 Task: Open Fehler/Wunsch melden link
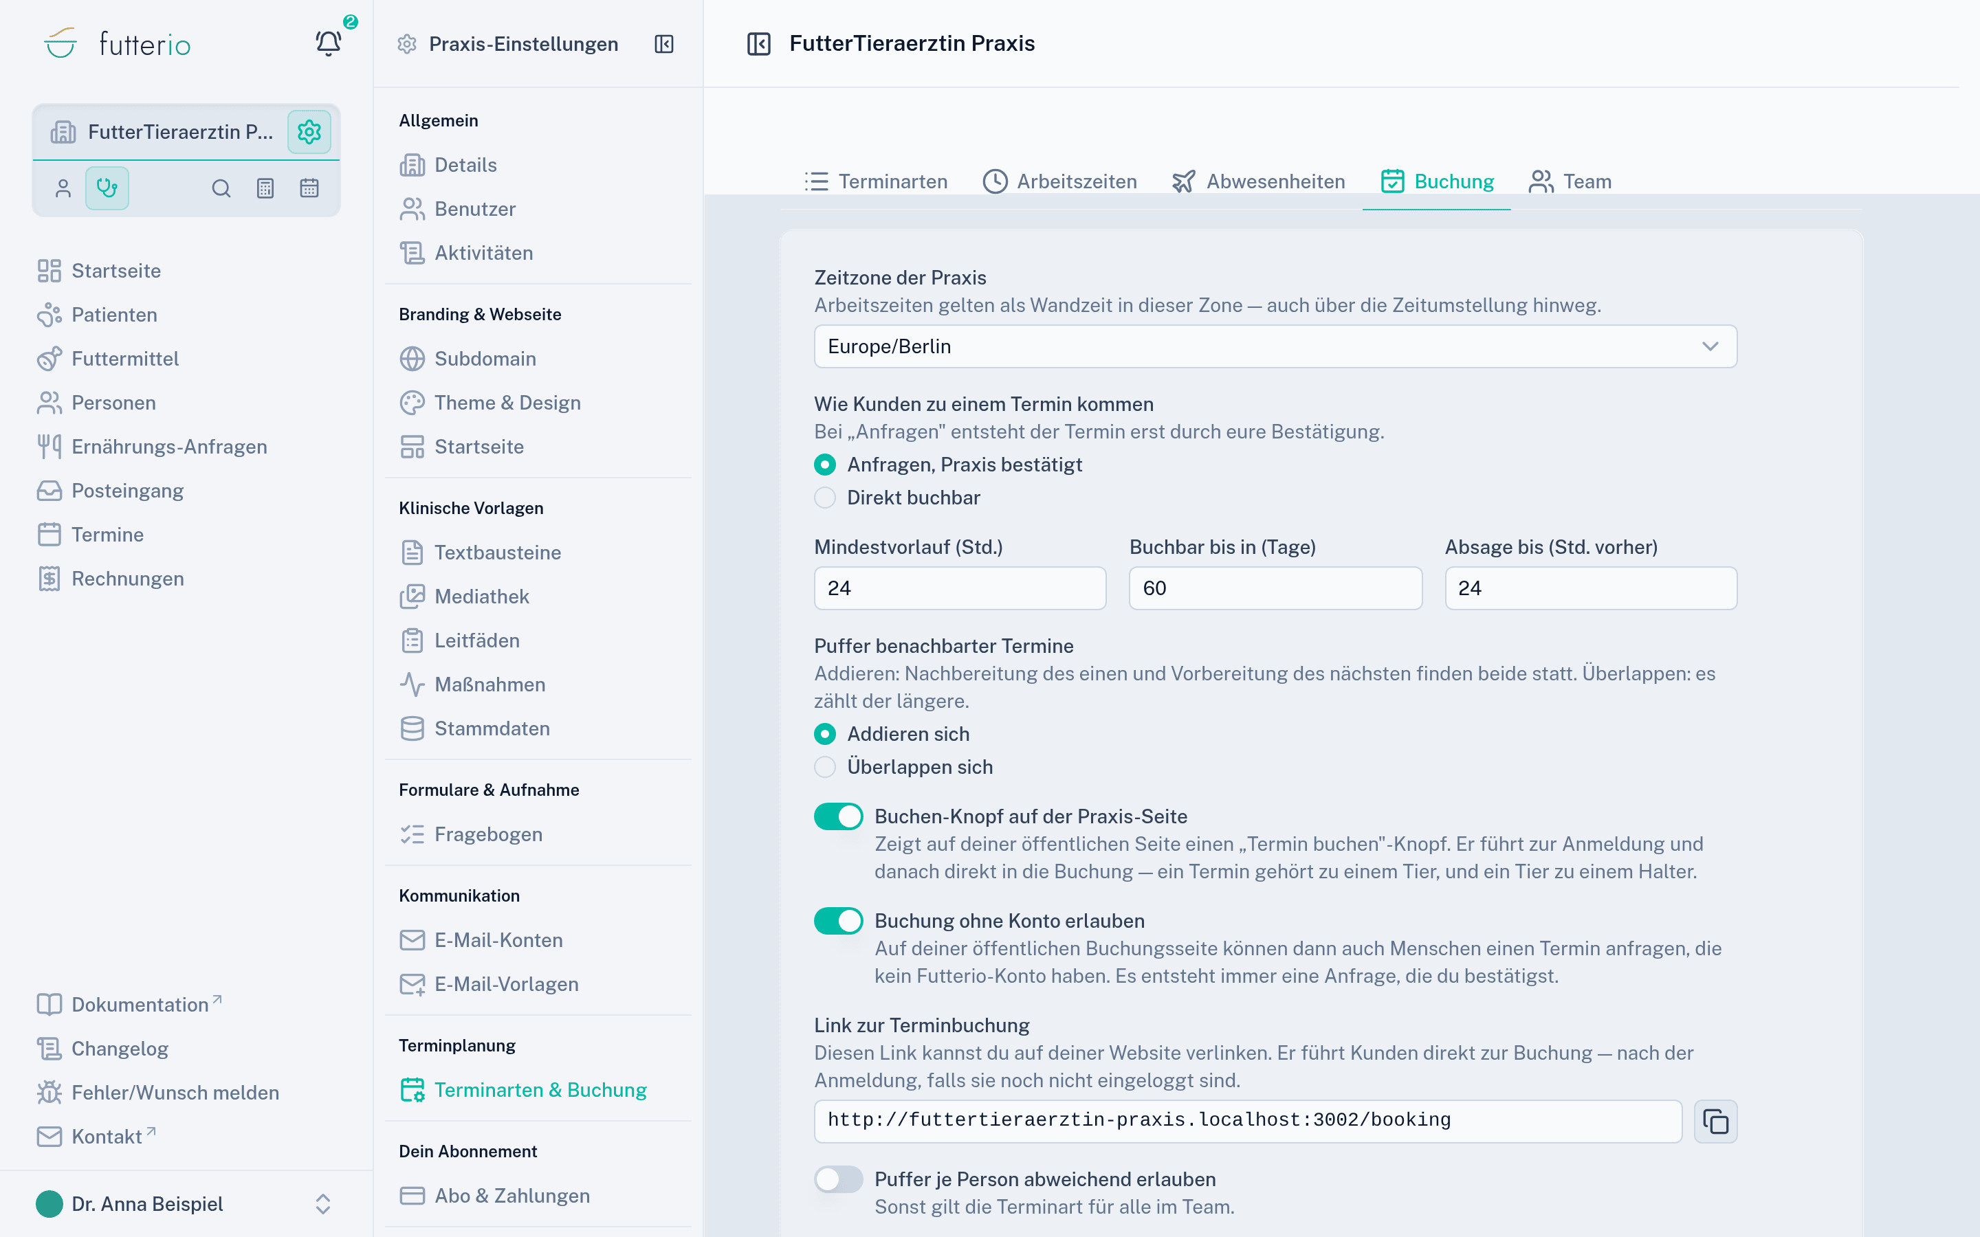158,1093
